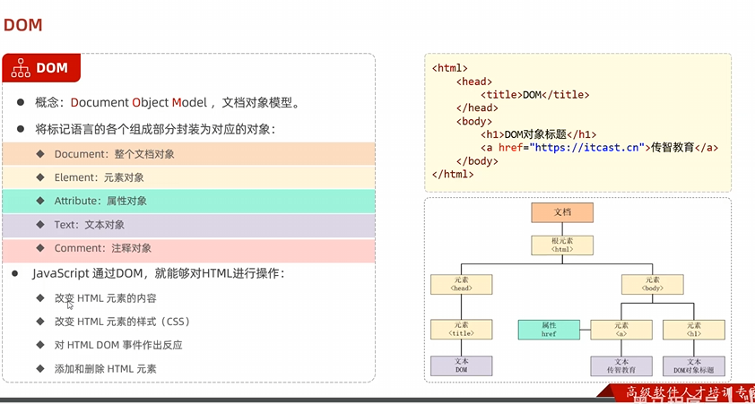
Task: Select the 元素 <head> node in diagram
Action: pyautogui.click(x=461, y=284)
